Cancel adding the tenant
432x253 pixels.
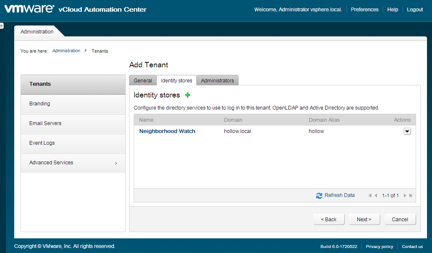coord(400,219)
